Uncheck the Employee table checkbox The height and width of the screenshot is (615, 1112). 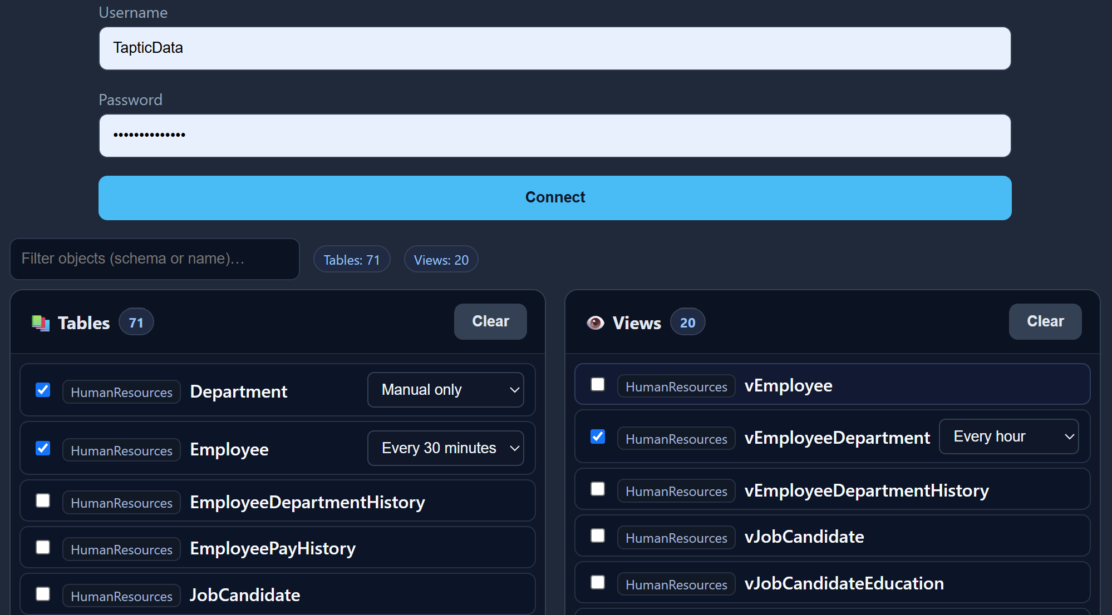[43, 448]
